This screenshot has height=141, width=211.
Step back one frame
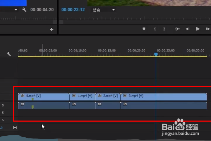coord(187,29)
